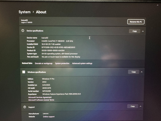This screenshot has width=161, height=121.
Task: Click the Installed RAM label
Action: pyautogui.click(x=33, y=44)
